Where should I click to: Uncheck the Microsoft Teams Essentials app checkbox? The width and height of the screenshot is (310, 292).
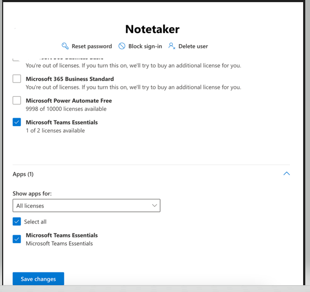coord(17,239)
